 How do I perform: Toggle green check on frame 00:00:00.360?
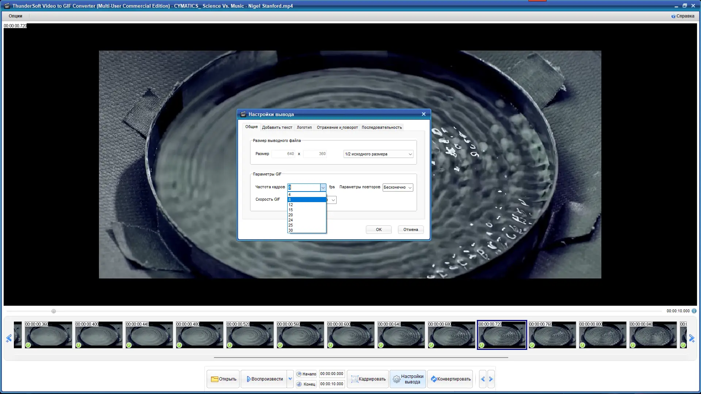point(28,345)
